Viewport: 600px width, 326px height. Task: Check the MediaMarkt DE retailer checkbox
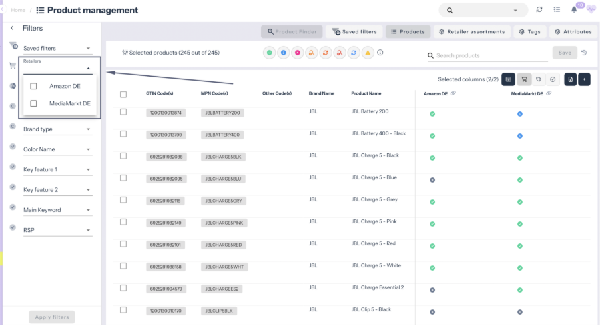point(34,103)
